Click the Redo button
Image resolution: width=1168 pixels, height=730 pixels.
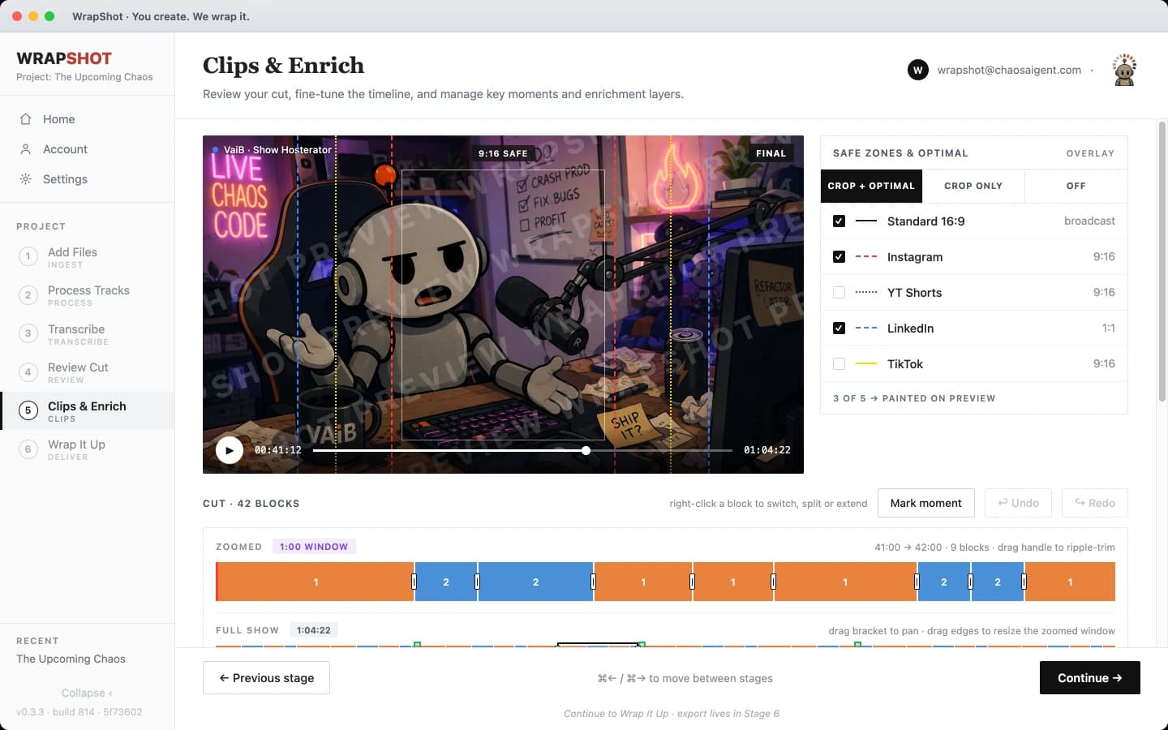click(1095, 503)
